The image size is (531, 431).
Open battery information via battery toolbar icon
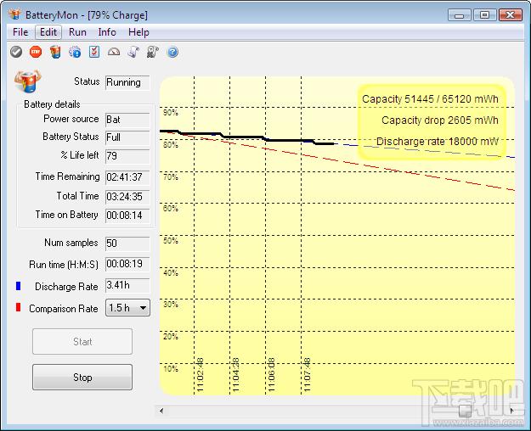coord(55,52)
